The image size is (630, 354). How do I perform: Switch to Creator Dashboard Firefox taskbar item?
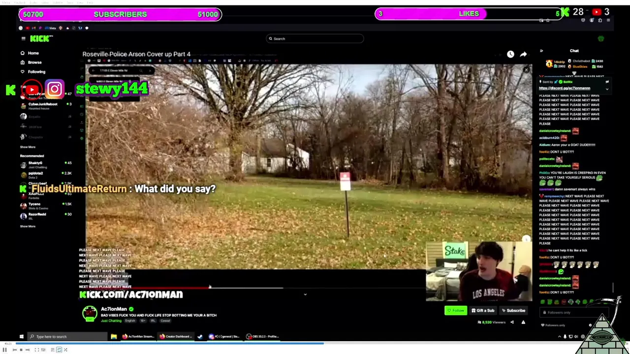pyautogui.click(x=176, y=337)
